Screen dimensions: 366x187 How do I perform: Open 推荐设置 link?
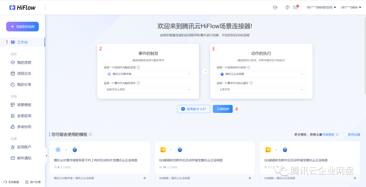click(354, 134)
